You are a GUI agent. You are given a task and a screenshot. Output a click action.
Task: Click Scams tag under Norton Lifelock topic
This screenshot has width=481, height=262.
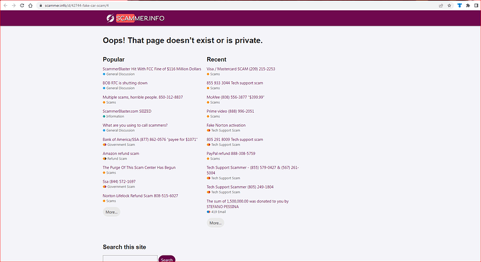[109, 201]
